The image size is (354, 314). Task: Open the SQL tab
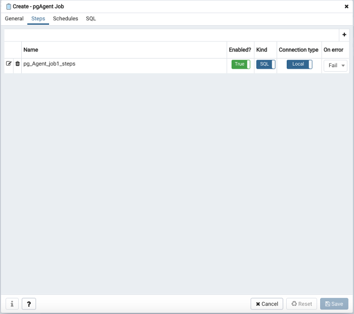tap(91, 19)
